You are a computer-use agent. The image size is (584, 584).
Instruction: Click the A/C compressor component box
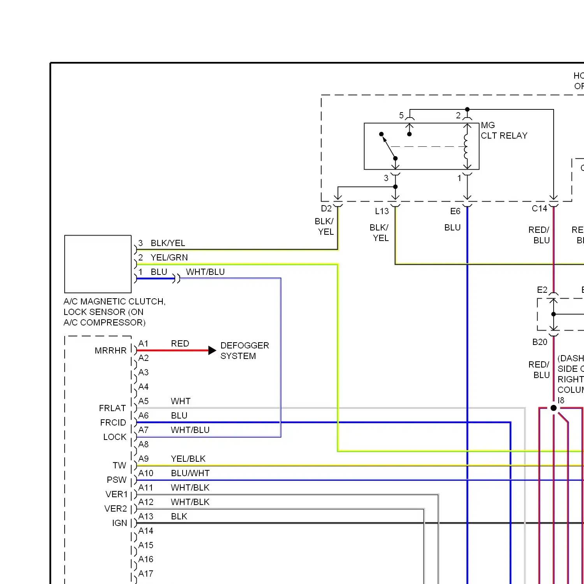(x=98, y=264)
